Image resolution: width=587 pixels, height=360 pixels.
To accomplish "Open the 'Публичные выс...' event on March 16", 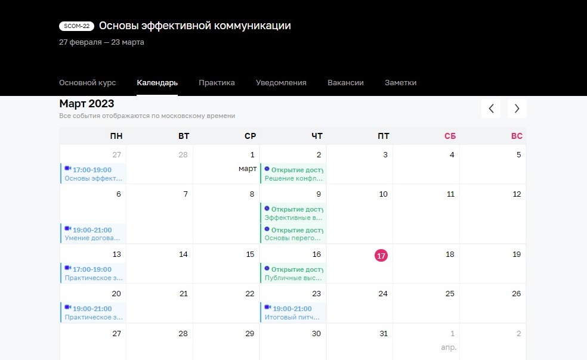I will (293, 277).
